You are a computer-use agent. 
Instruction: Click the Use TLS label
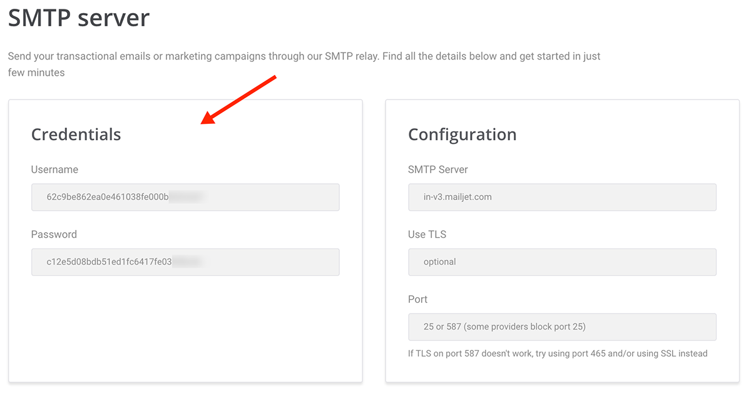[x=427, y=235]
